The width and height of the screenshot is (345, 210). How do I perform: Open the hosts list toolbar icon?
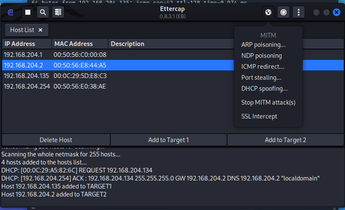pyautogui.click(x=58, y=12)
